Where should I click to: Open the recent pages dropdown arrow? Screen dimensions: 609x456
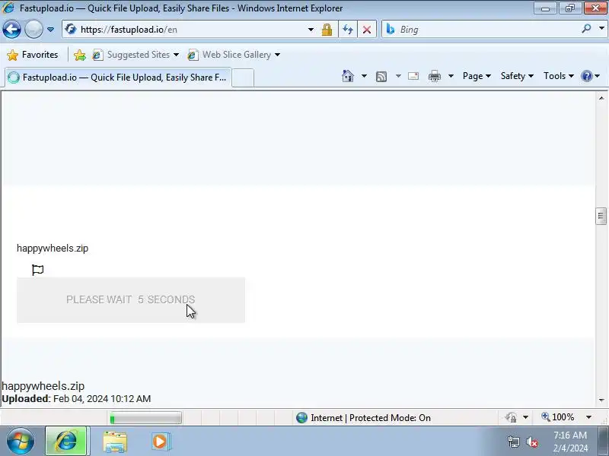pos(50,30)
